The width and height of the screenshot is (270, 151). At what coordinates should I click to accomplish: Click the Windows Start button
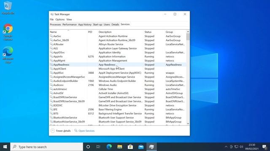(x=5, y=147)
